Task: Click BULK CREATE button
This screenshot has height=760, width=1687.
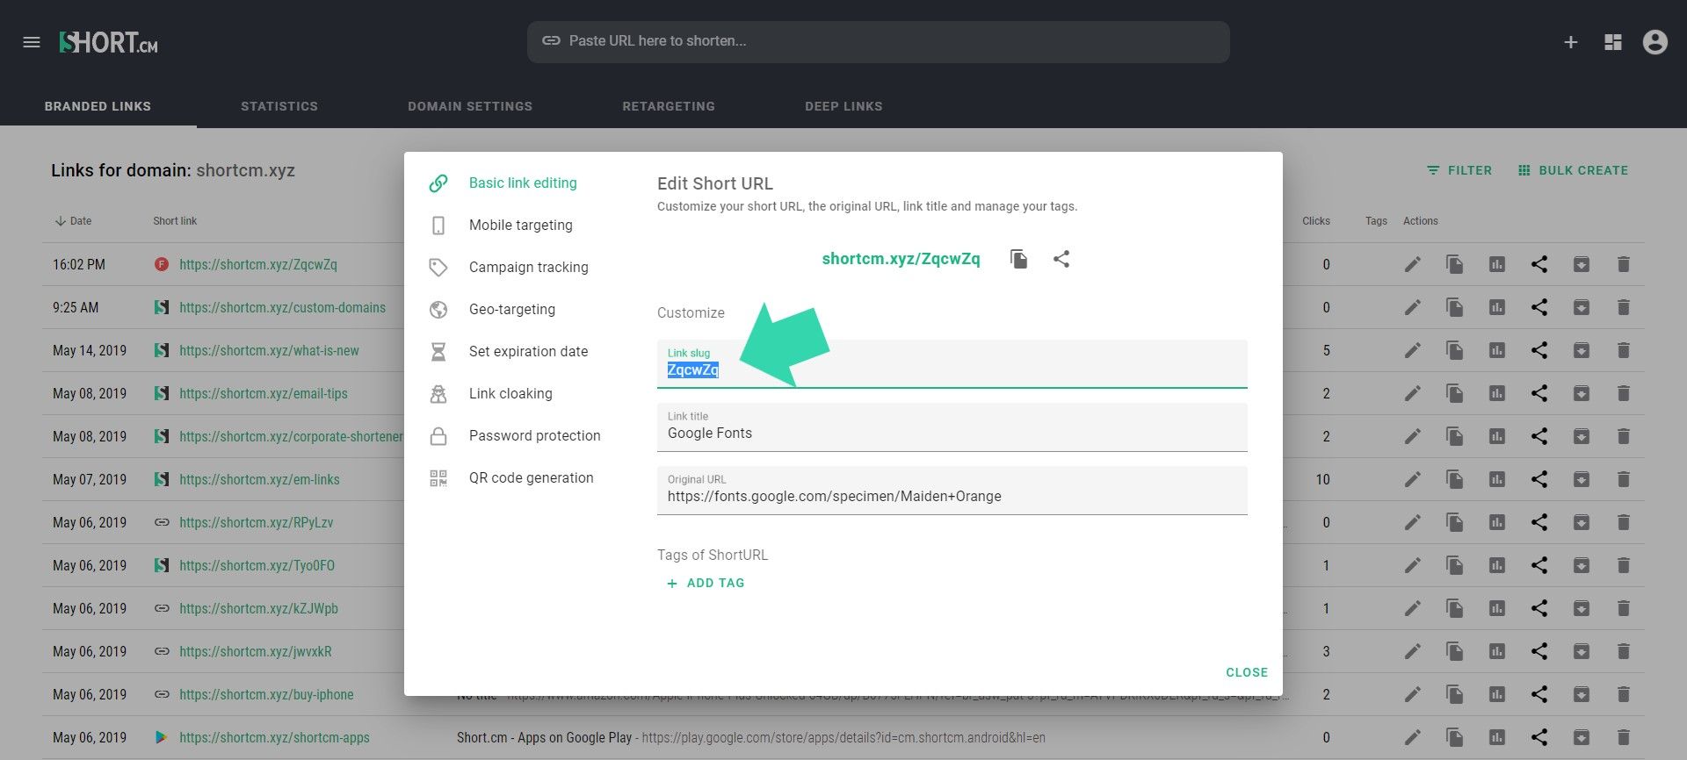Action: tap(1573, 170)
